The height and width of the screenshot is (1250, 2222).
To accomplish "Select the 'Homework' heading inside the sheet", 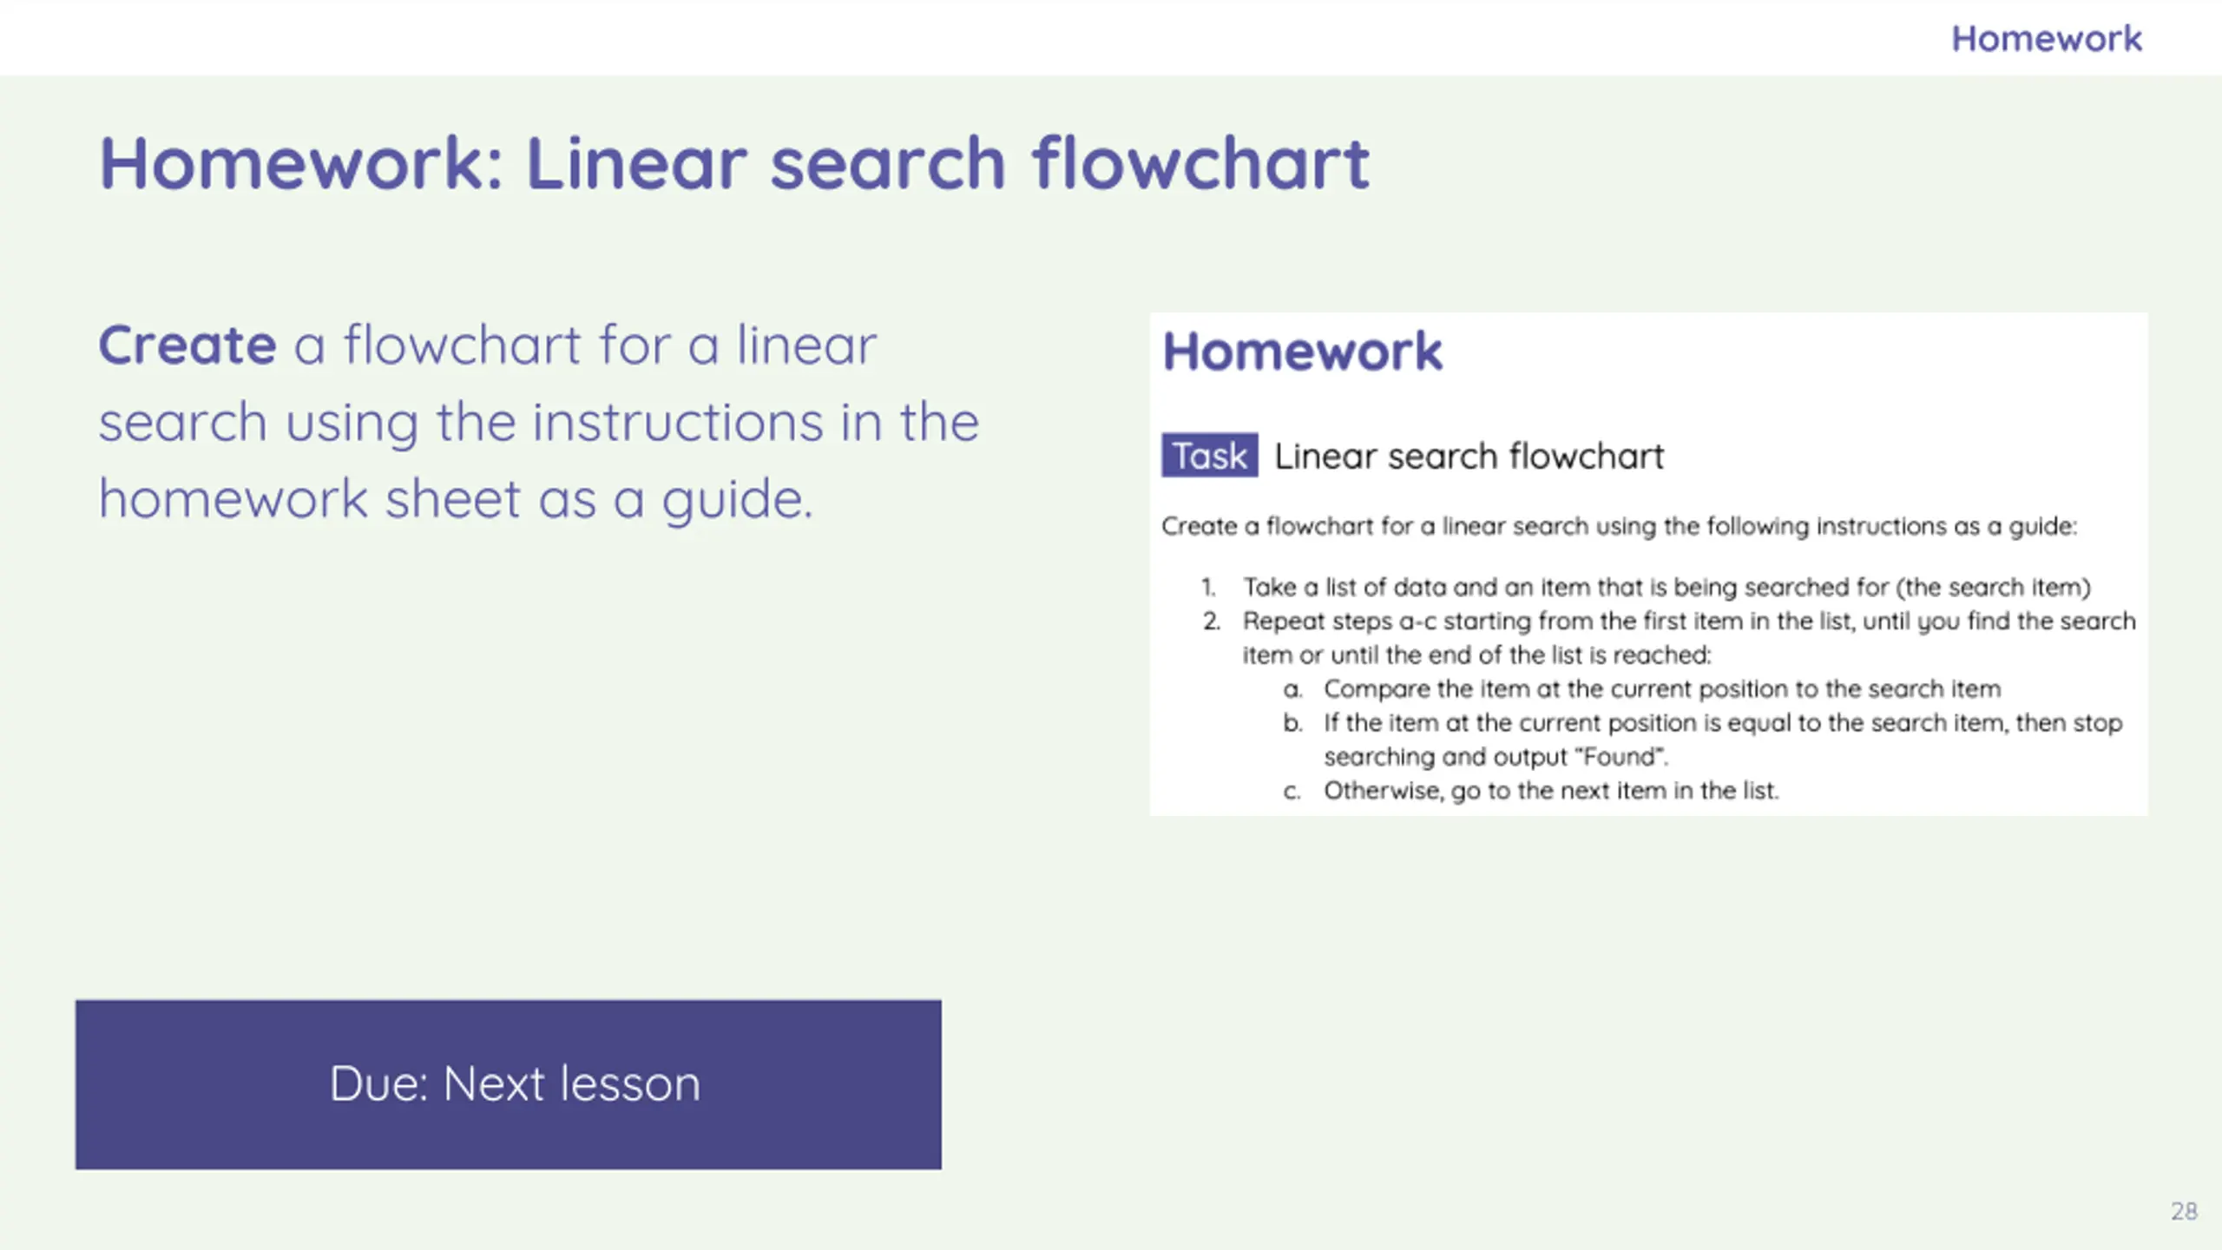I will pos(1302,351).
